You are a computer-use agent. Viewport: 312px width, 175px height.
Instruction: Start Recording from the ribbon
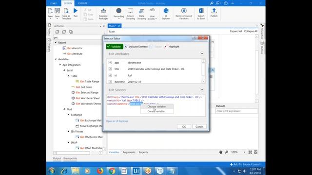(119, 14)
